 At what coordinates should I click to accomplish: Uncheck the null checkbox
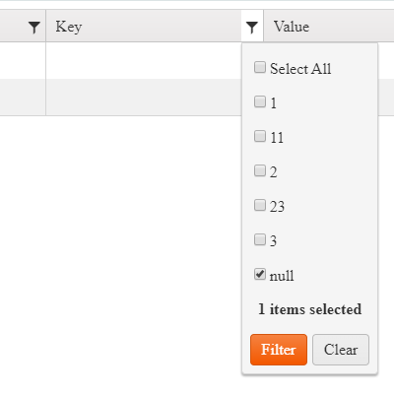tap(260, 274)
